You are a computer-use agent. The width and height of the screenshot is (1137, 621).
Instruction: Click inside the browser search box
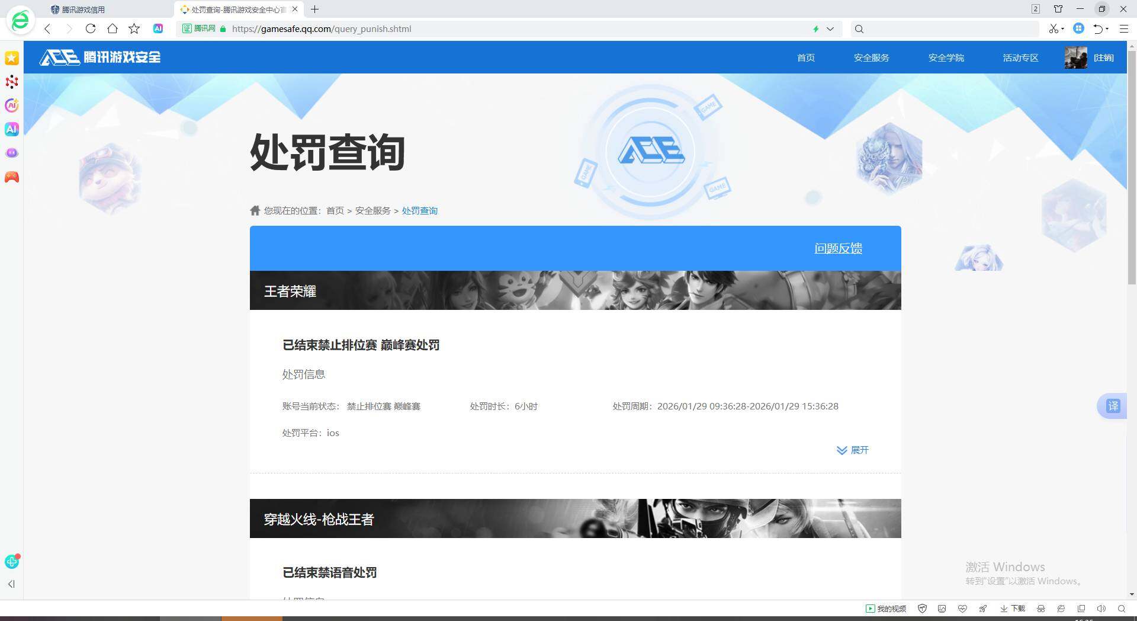[x=946, y=28]
